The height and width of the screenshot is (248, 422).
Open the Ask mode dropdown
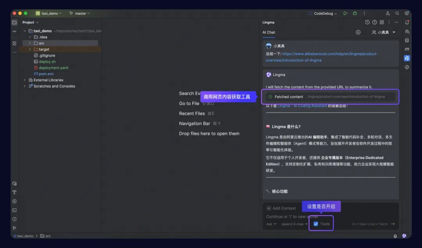click(271, 224)
